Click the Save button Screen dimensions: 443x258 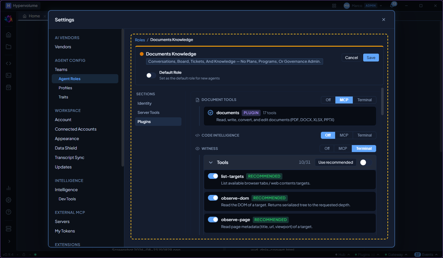pos(371,57)
